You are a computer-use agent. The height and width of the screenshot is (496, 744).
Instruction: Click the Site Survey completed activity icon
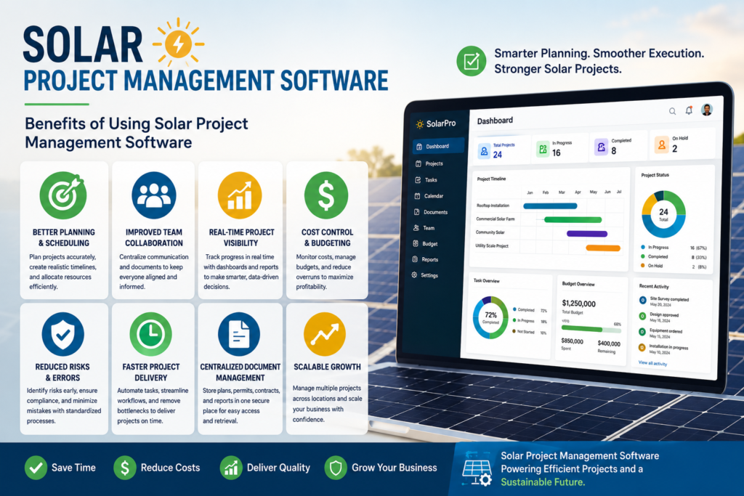[x=642, y=300]
